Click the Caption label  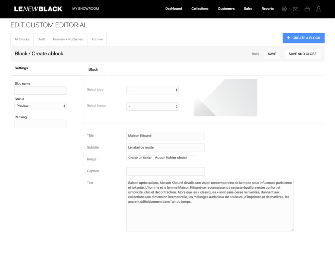93,171
